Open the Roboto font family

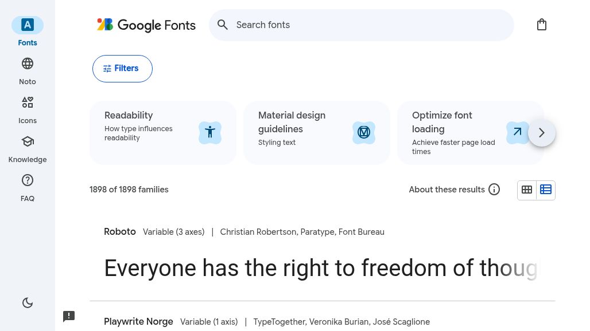pos(120,232)
